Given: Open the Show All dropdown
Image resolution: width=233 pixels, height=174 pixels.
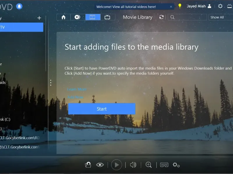Looking at the screenshot, I should pyautogui.click(x=221, y=17).
